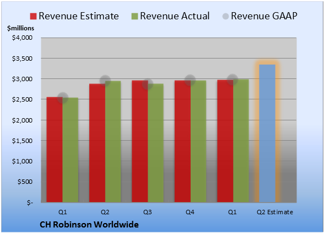The height and width of the screenshot is (233, 324).
Task: Click the '$millions' axis unit label
Action: click(21, 28)
